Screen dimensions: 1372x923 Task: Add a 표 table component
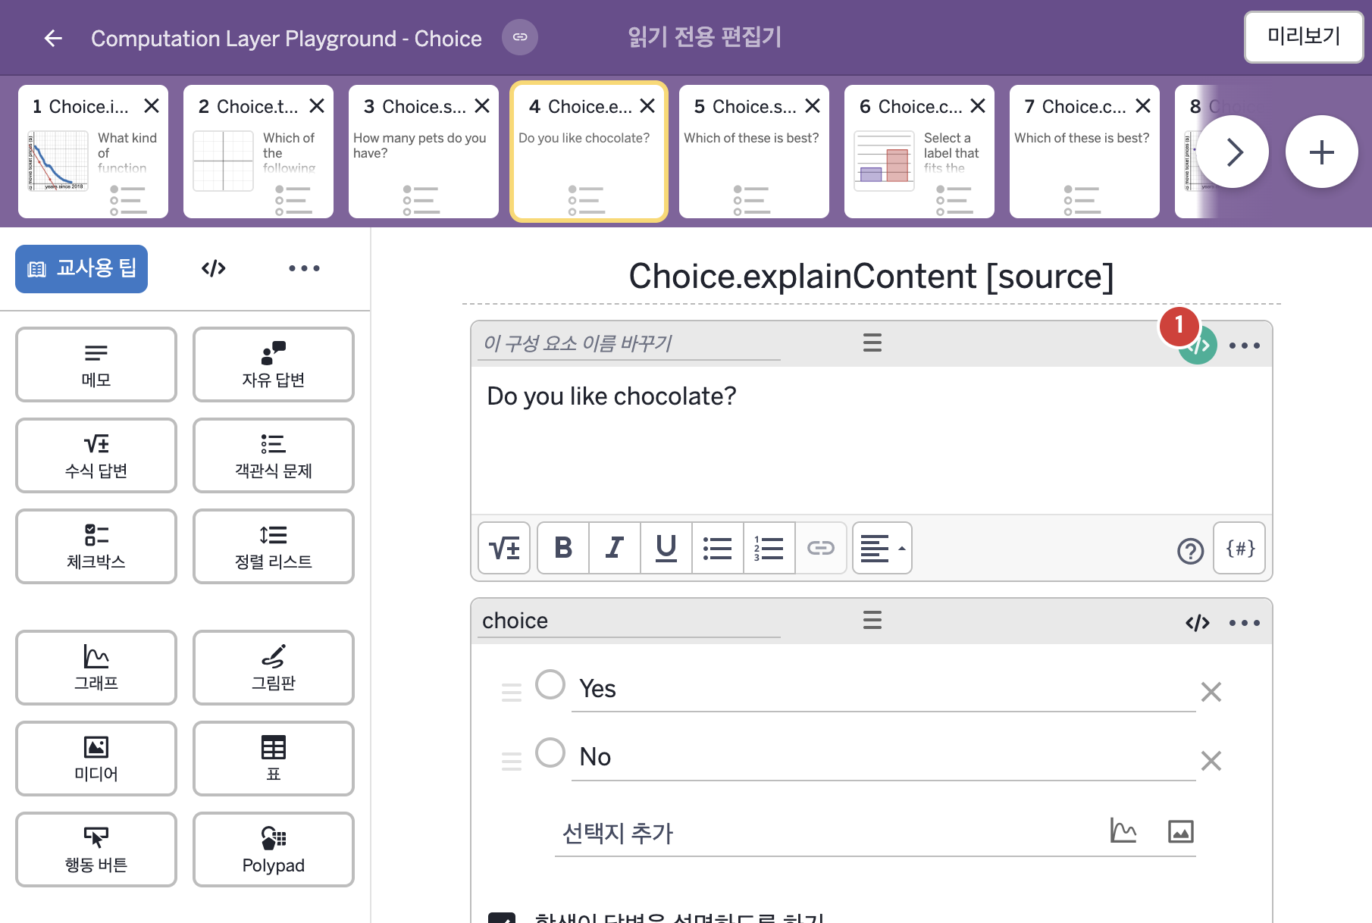click(274, 759)
